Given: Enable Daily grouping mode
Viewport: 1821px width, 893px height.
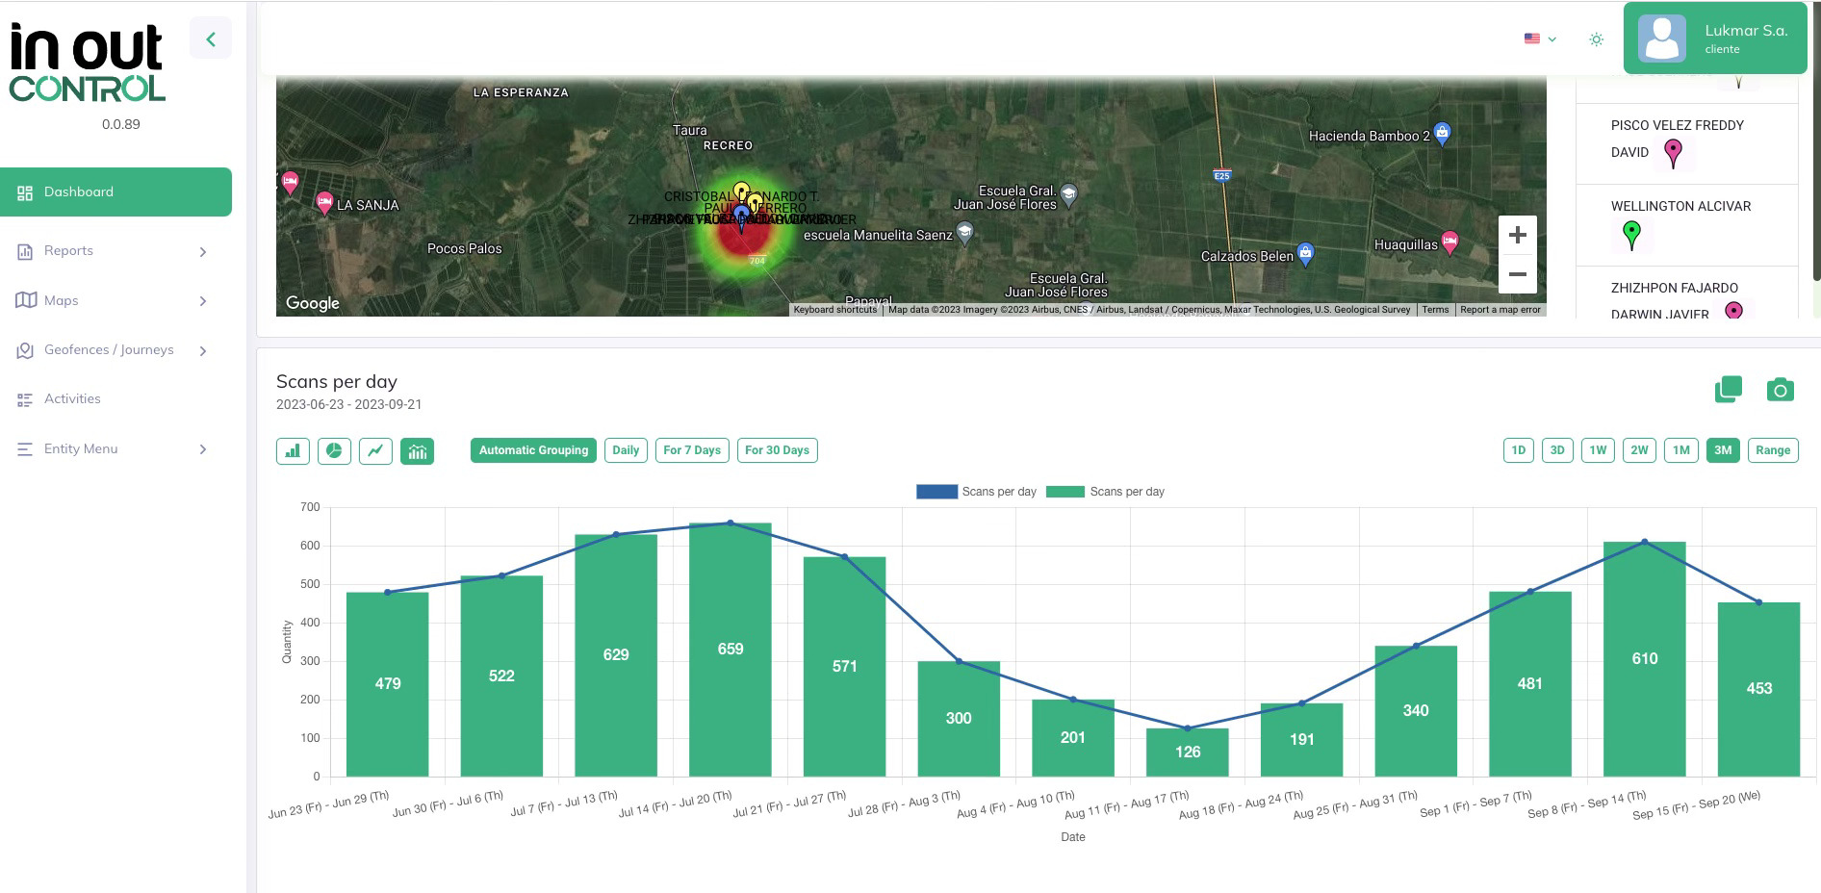Looking at the screenshot, I should [626, 449].
